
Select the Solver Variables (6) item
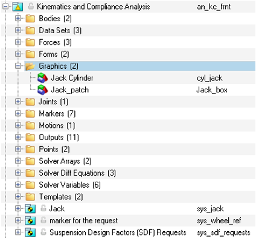point(69,185)
